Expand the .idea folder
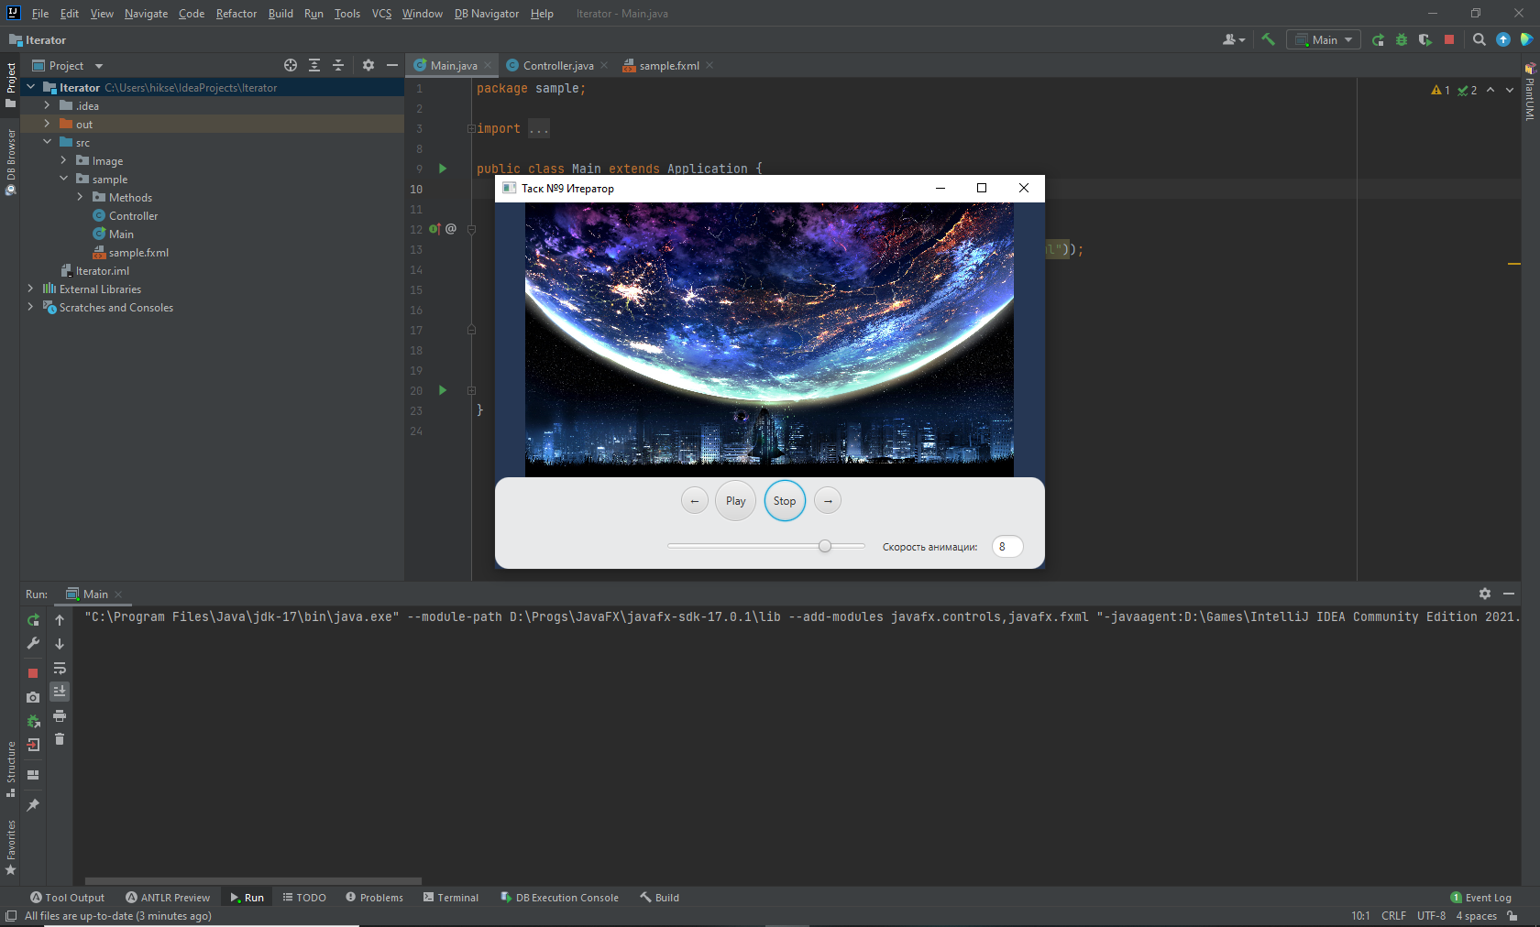The height and width of the screenshot is (927, 1540). pos(47,105)
